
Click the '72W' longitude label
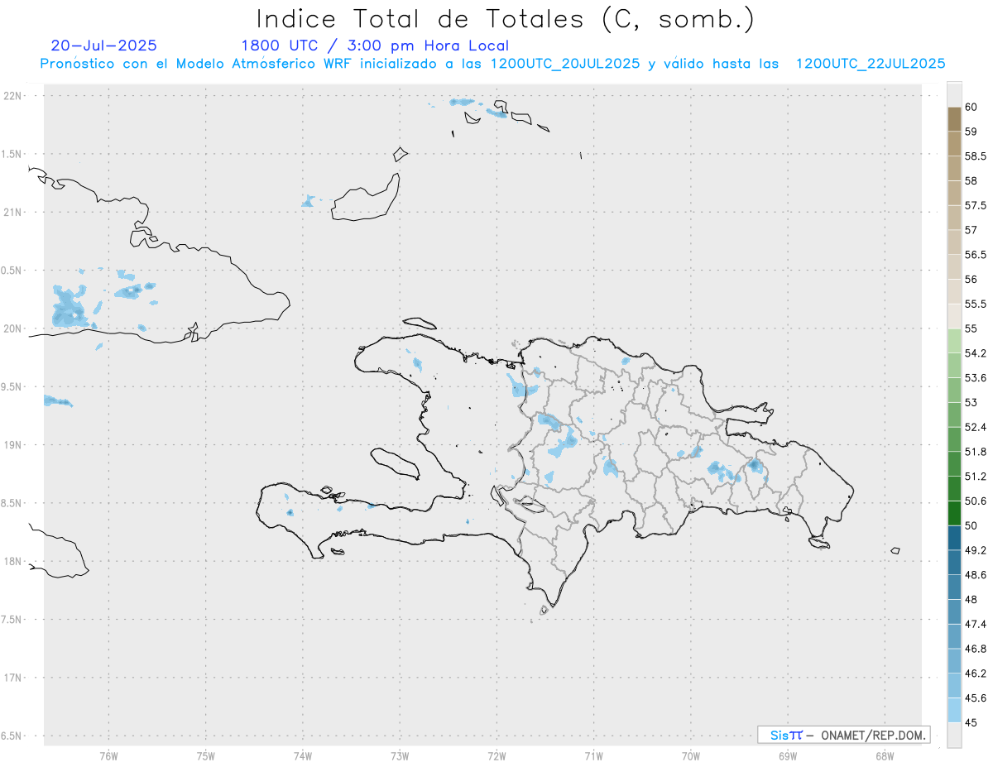click(496, 756)
